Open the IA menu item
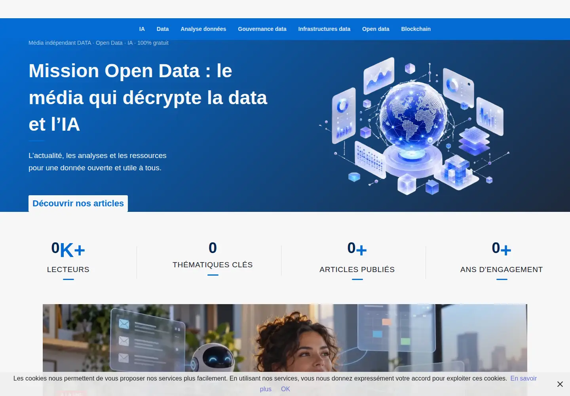 (142, 29)
